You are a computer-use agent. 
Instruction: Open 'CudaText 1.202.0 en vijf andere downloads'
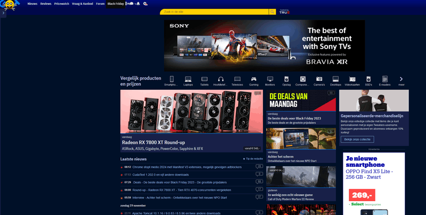point(161,175)
